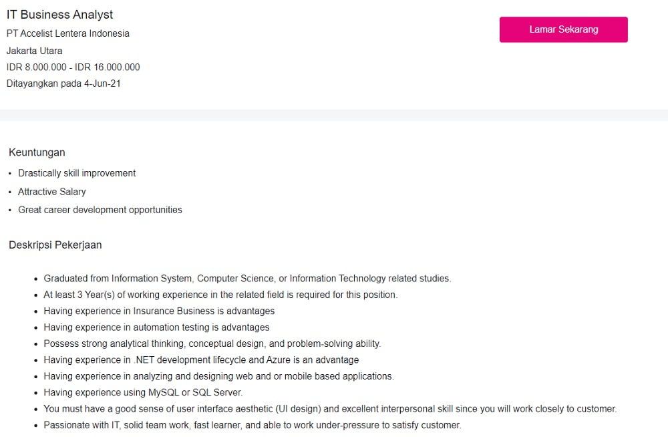Image resolution: width=668 pixels, height=437 pixels.
Task: Click the Deskripsi Pekerjaan heading
Action: click(55, 245)
